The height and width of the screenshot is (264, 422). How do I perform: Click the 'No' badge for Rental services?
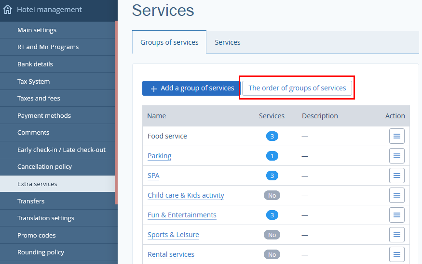(x=272, y=254)
